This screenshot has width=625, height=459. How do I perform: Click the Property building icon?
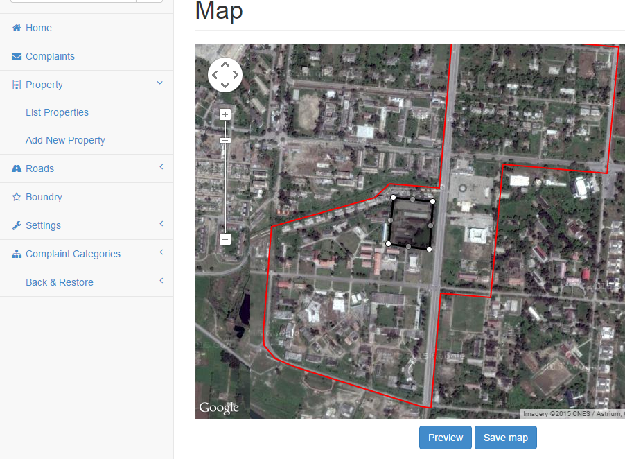pos(17,85)
